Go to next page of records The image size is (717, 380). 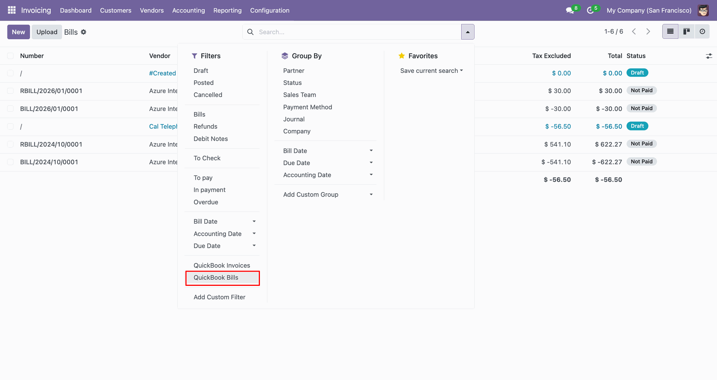[x=648, y=32]
